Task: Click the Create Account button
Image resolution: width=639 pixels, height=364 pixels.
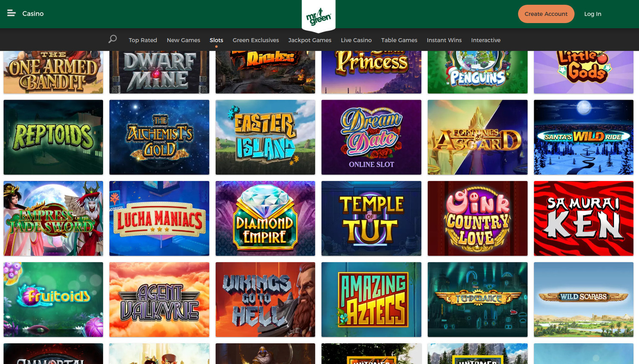Action: click(546, 14)
